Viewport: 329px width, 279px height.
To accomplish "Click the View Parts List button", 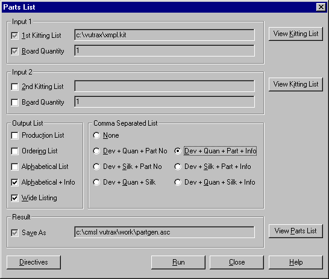I will (x=296, y=231).
